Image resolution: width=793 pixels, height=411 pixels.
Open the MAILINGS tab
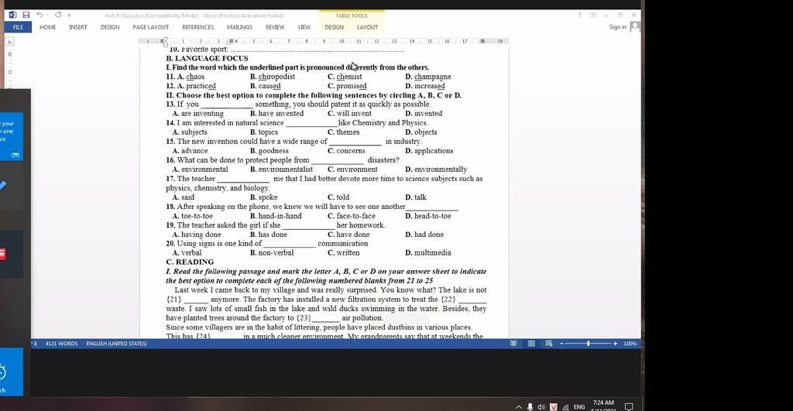click(239, 27)
